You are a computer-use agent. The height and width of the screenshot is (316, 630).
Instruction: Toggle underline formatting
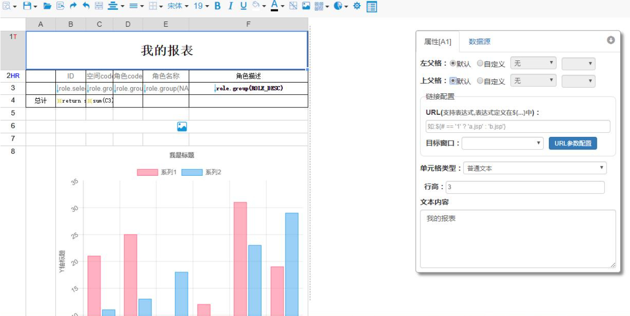coord(243,6)
